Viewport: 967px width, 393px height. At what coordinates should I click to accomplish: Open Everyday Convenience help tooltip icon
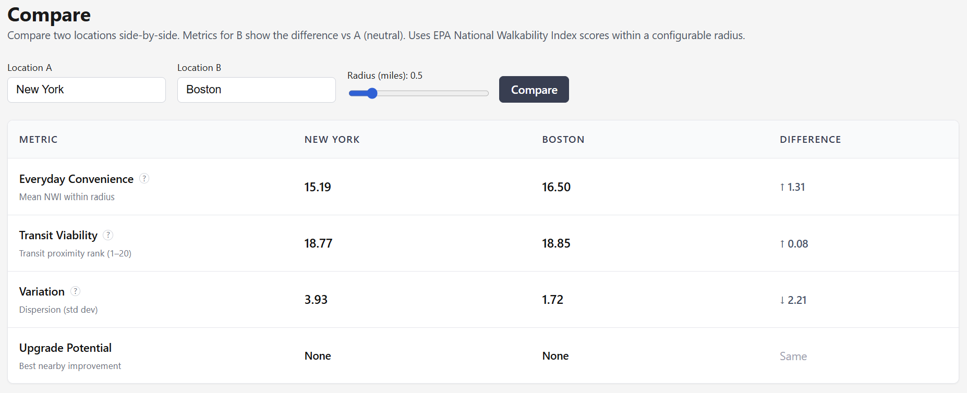click(x=144, y=178)
